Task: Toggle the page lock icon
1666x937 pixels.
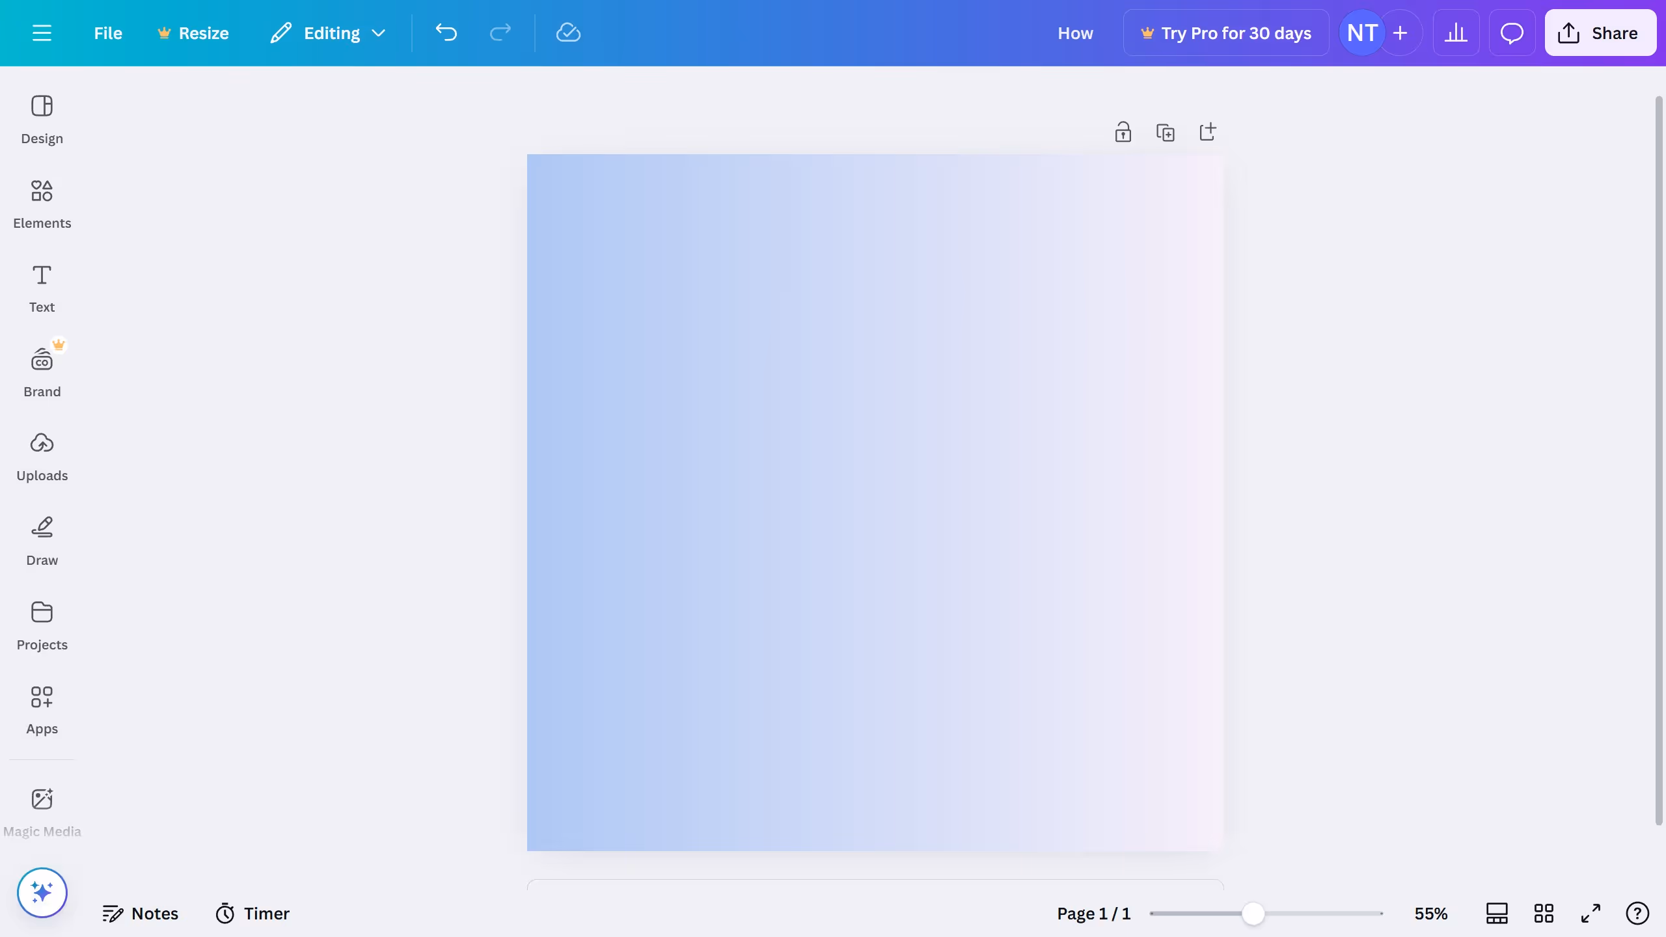Action: pos(1123,132)
